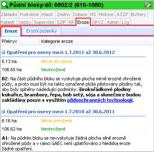Click the edit icon at the header's right

(x=148, y=5)
